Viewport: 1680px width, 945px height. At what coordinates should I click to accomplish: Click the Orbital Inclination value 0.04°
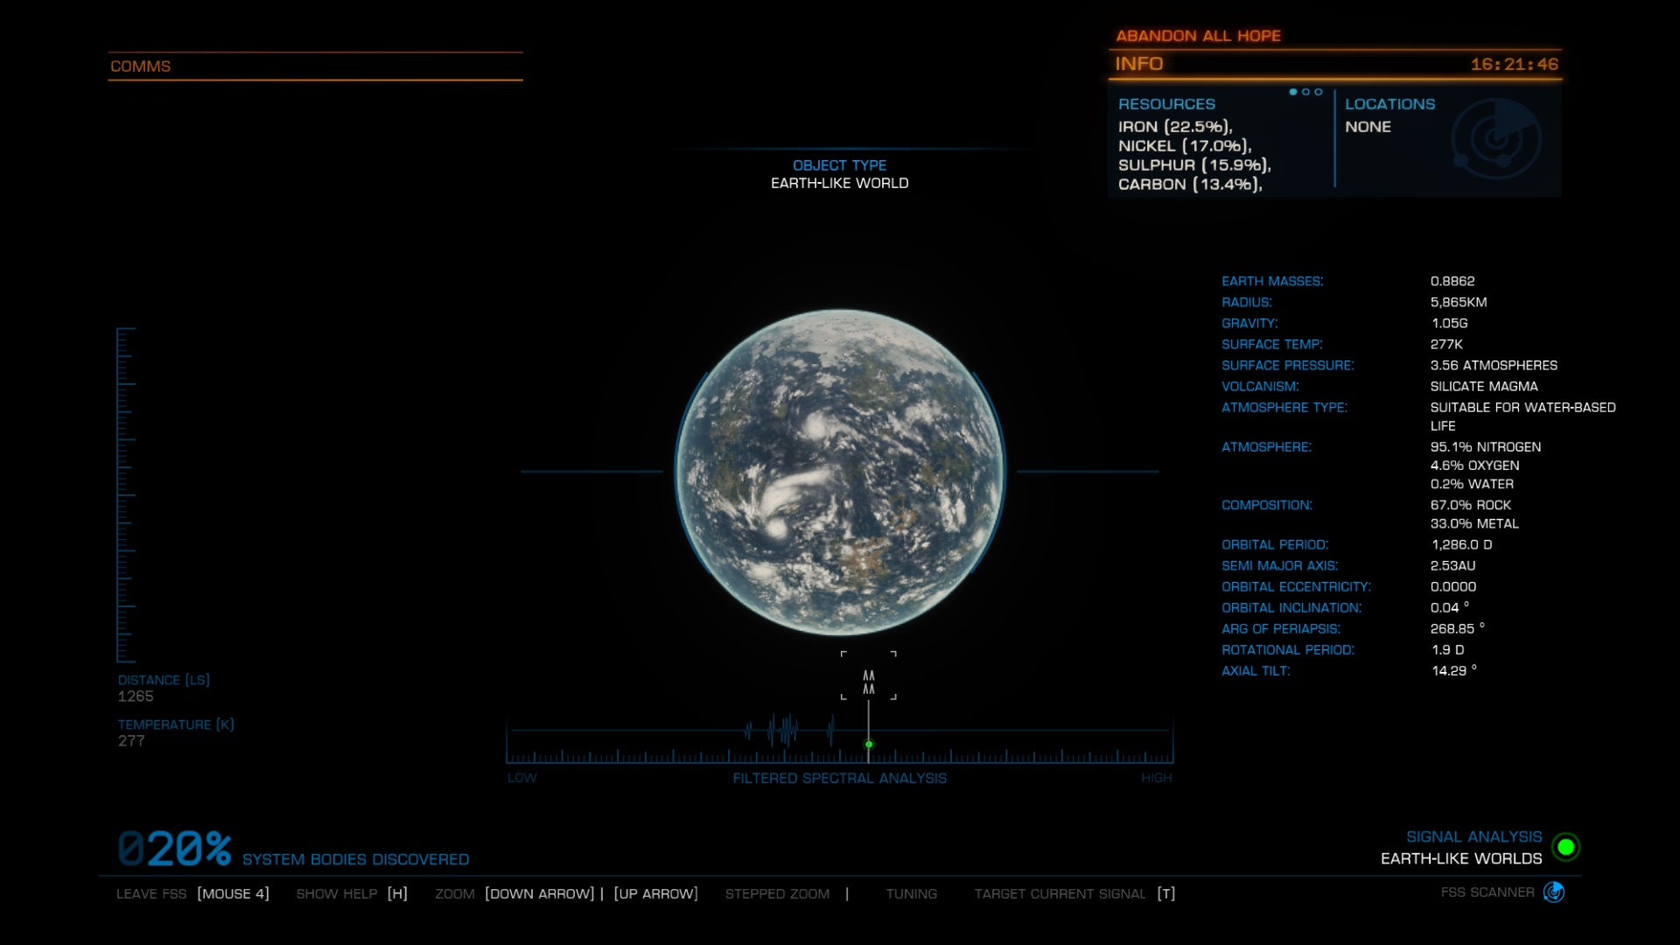[x=1450, y=607]
